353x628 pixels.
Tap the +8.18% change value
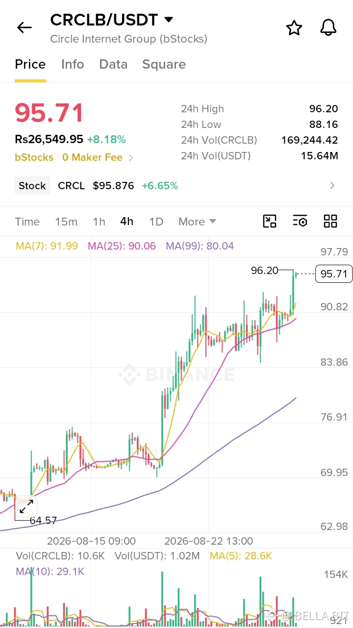(106, 140)
